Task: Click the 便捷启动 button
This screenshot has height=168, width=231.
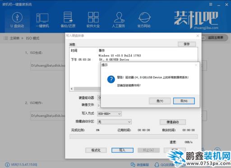Action: click(x=173, y=122)
